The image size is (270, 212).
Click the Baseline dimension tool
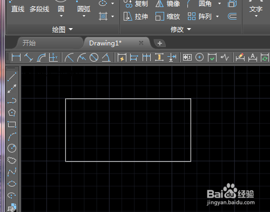[134, 57]
